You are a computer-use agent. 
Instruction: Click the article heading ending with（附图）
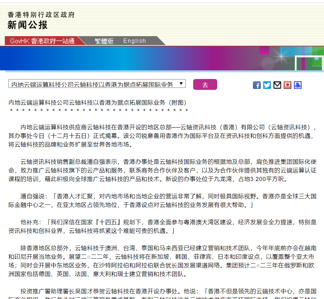98,102
